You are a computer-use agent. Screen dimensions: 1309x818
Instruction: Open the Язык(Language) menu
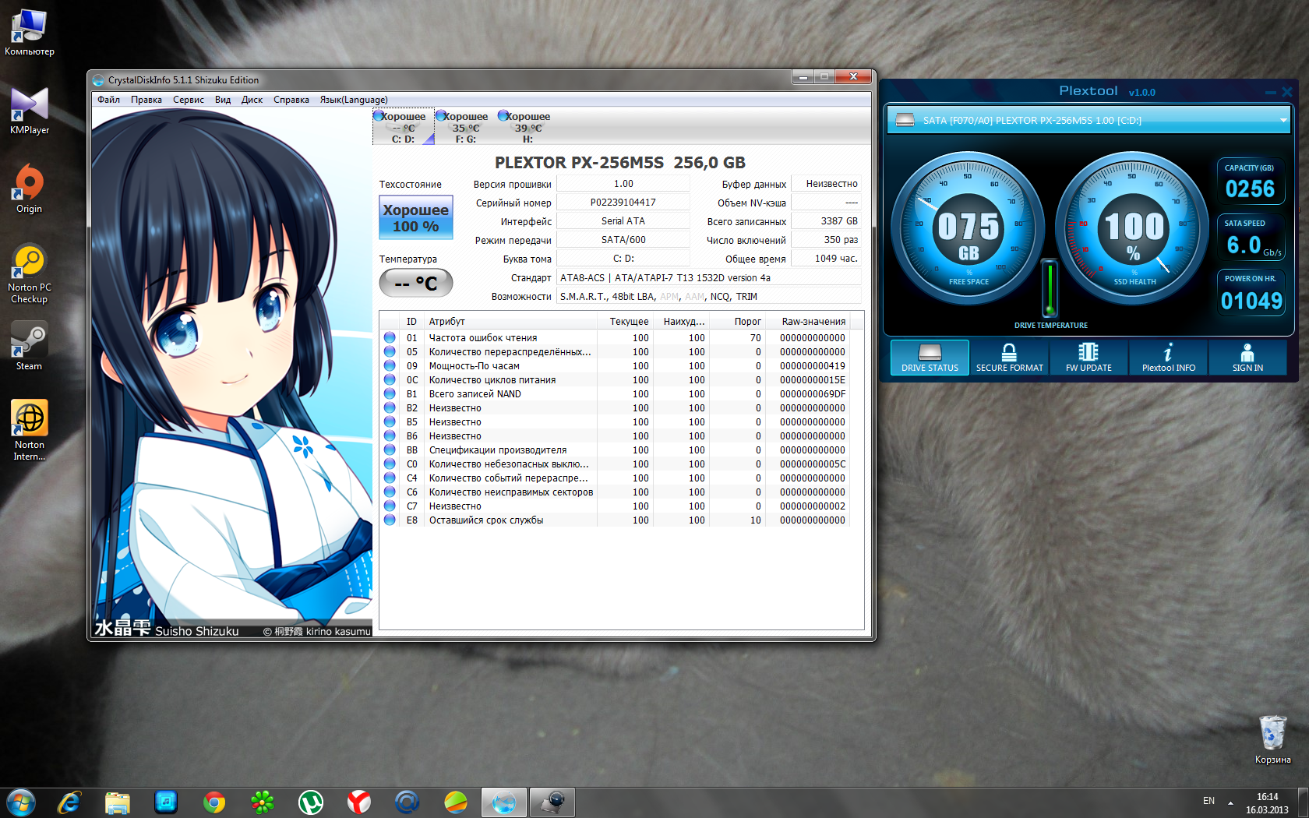click(x=354, y=100)
